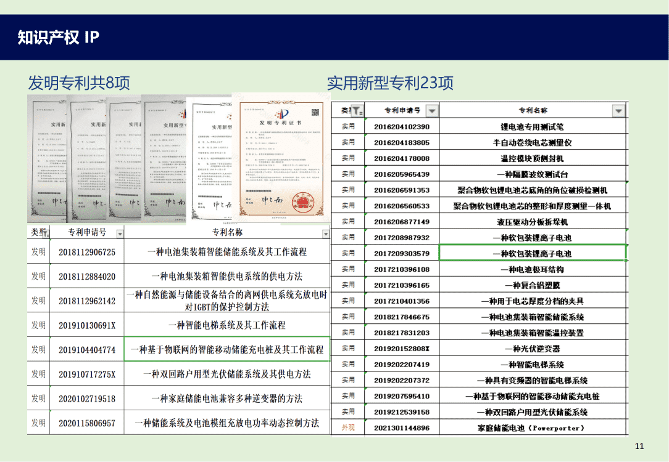The width and height of the screenshot is (669, 462).
Task: Select the highlighted 一种软包装锂离子电池 cell
Action: tap(532, 253)
